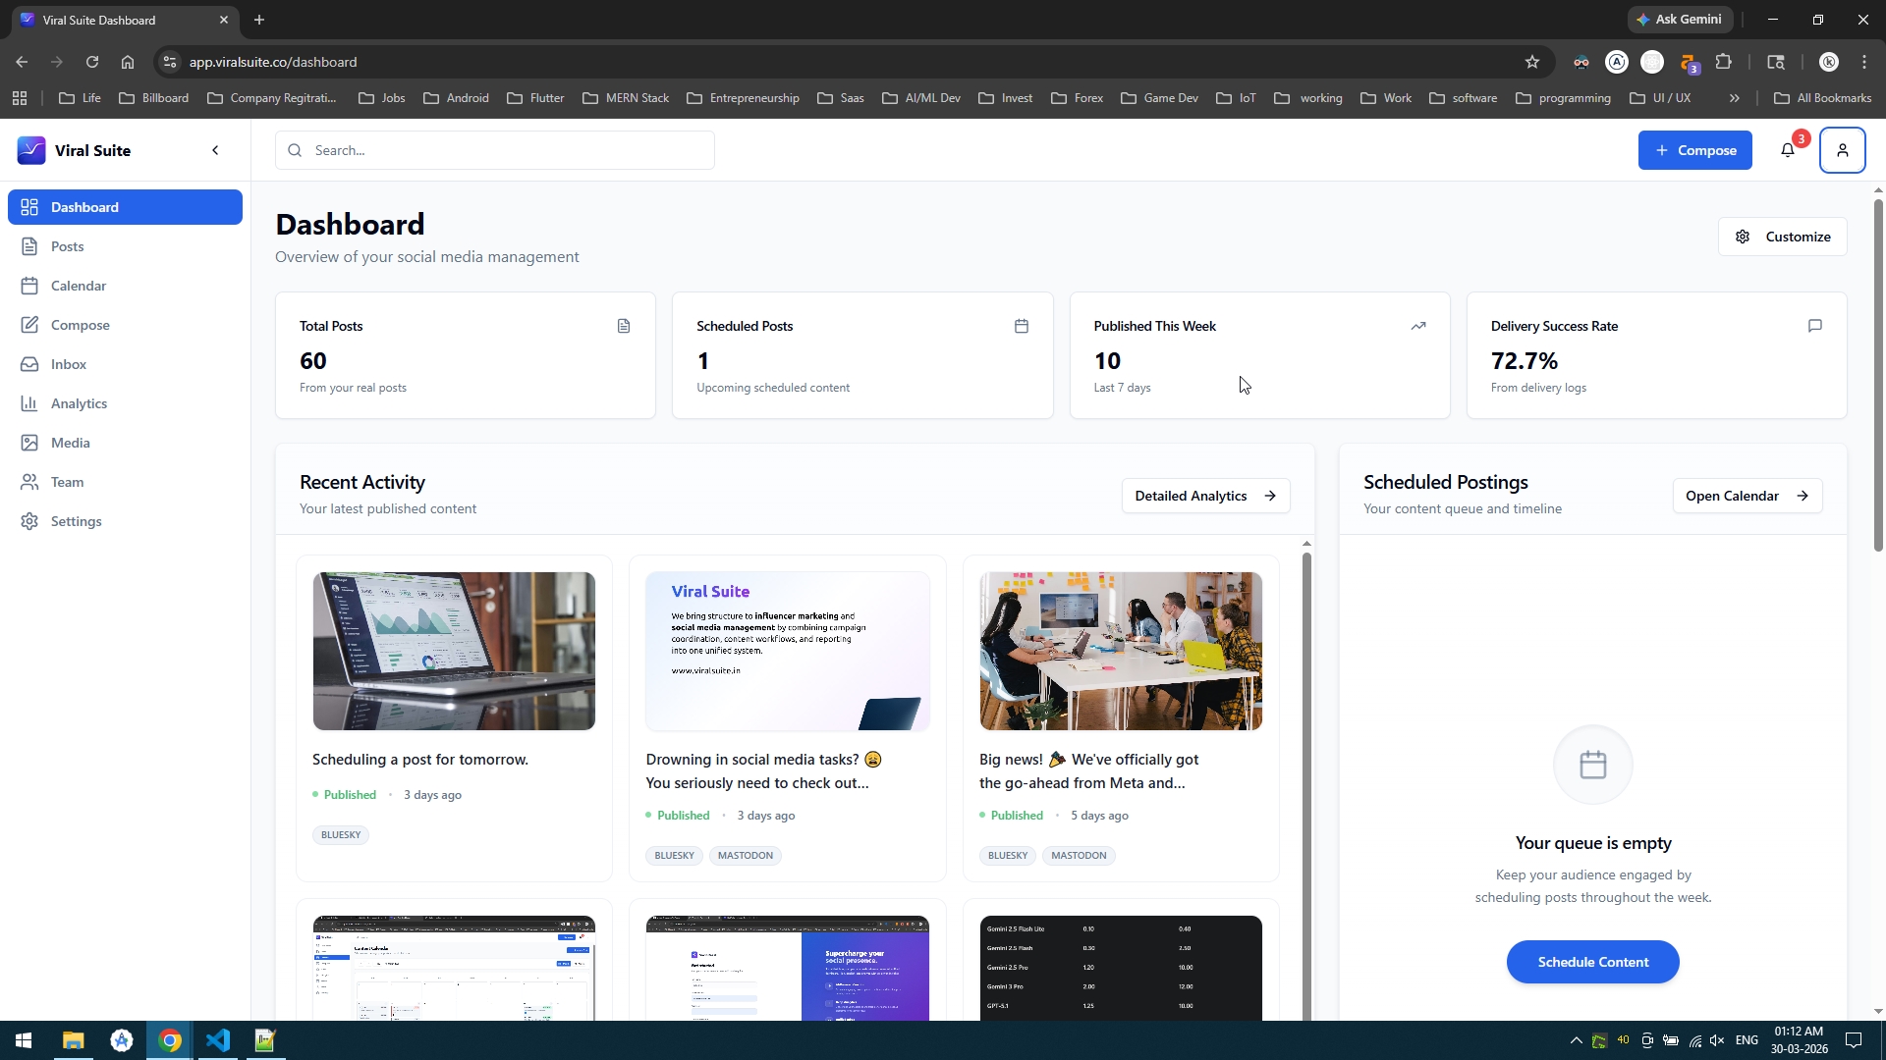Viewport: 1886px width, 1060px height.
Task: Open Visual Studio Code from taskbar
Action: click(217, 1040)
